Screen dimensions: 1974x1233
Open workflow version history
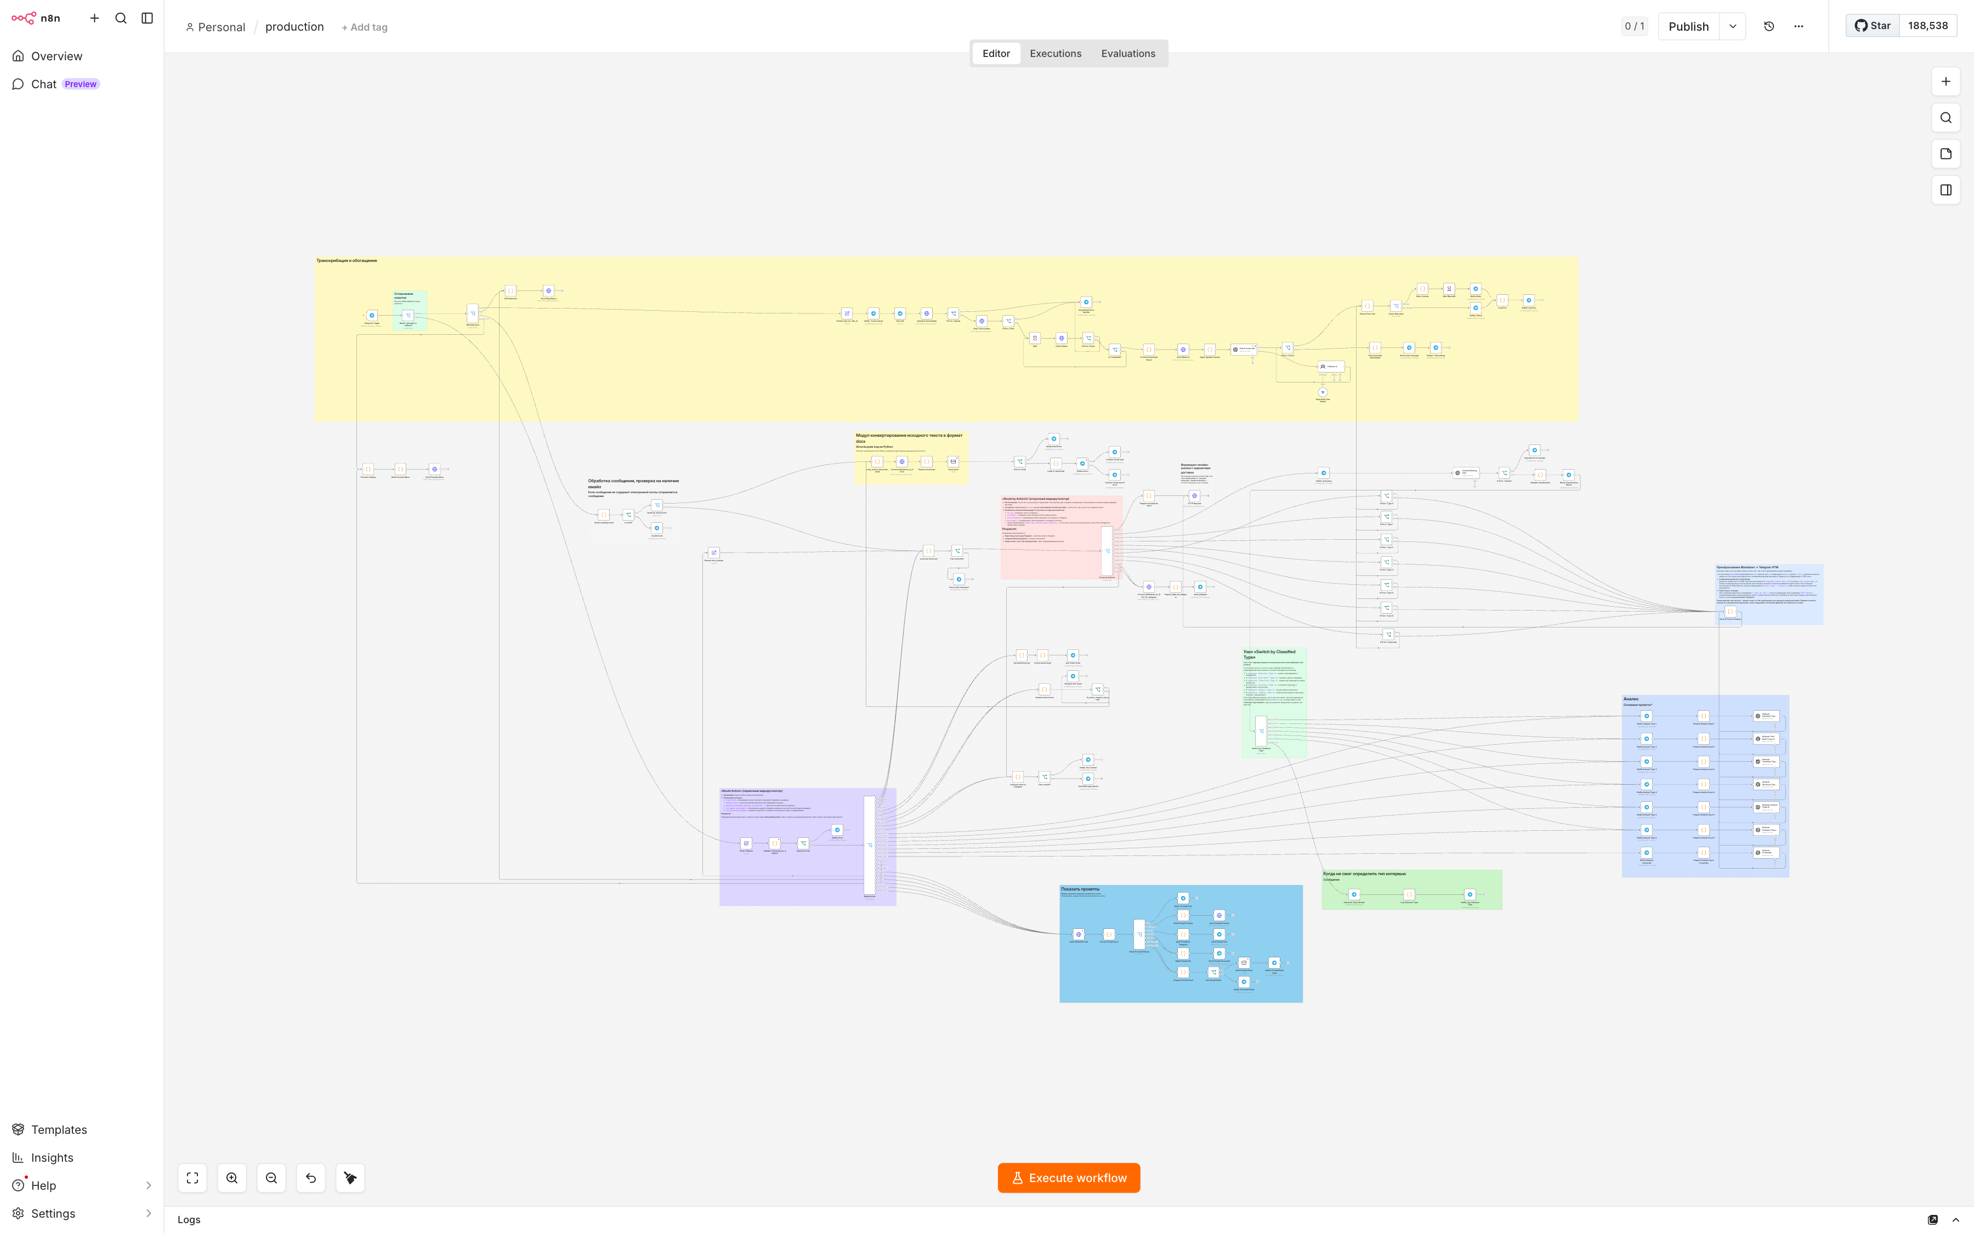1769,26
